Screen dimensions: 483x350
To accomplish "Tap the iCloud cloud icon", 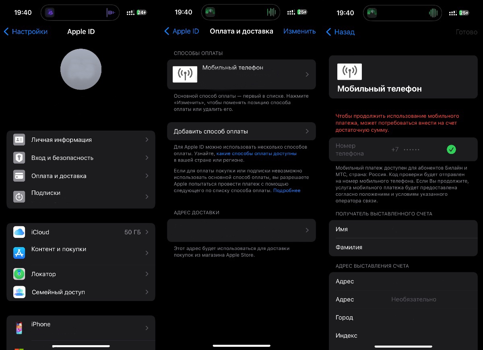I will tap(19, 232).
